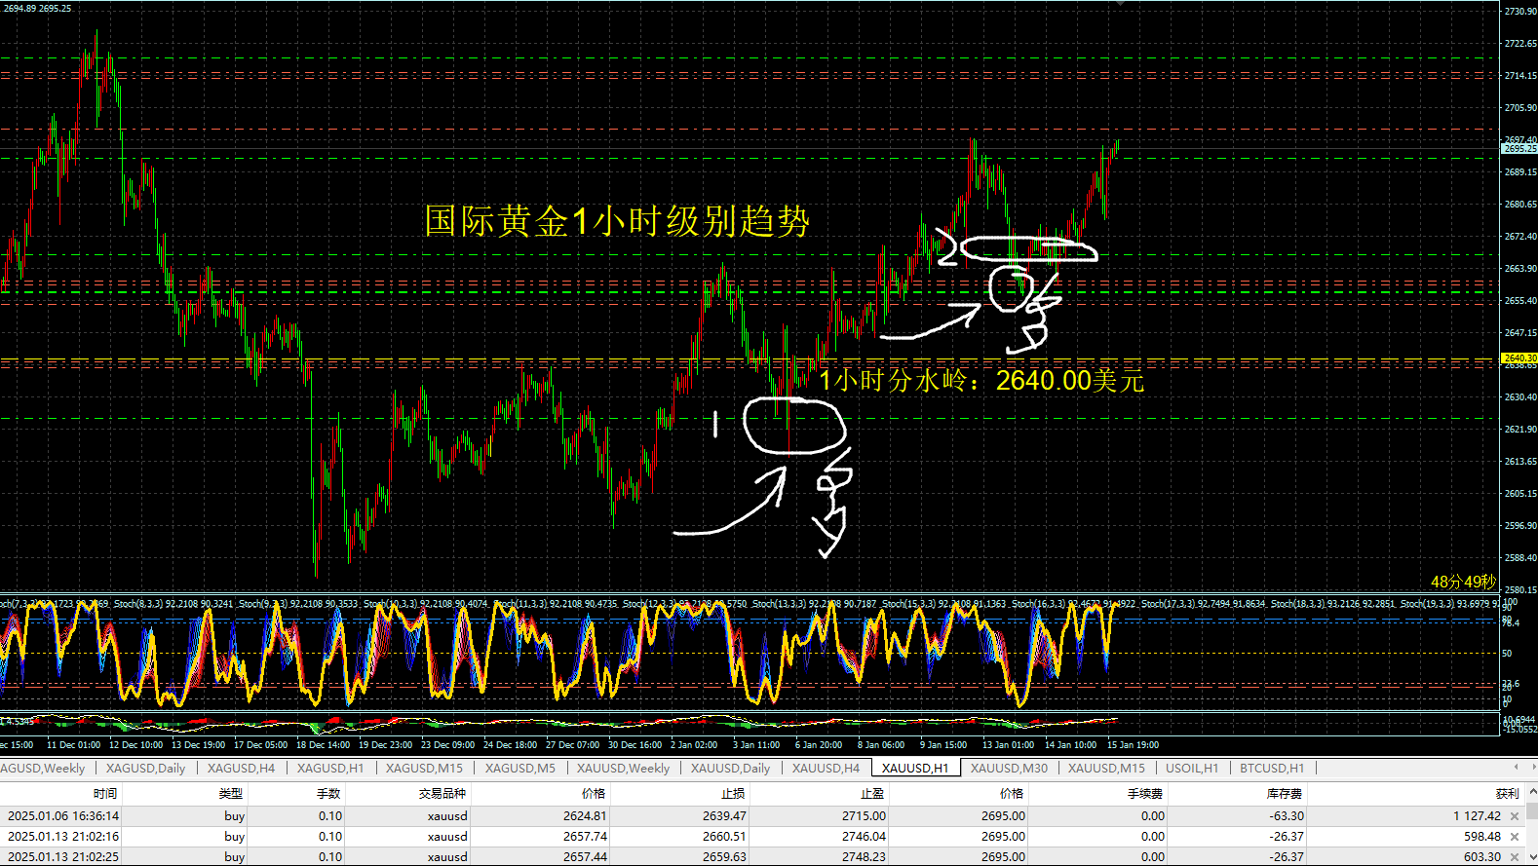Open the USOIL,H1 chart tab
Image resolution: width=1538 pixels, height=866 pixels.
click(1191, 769)
